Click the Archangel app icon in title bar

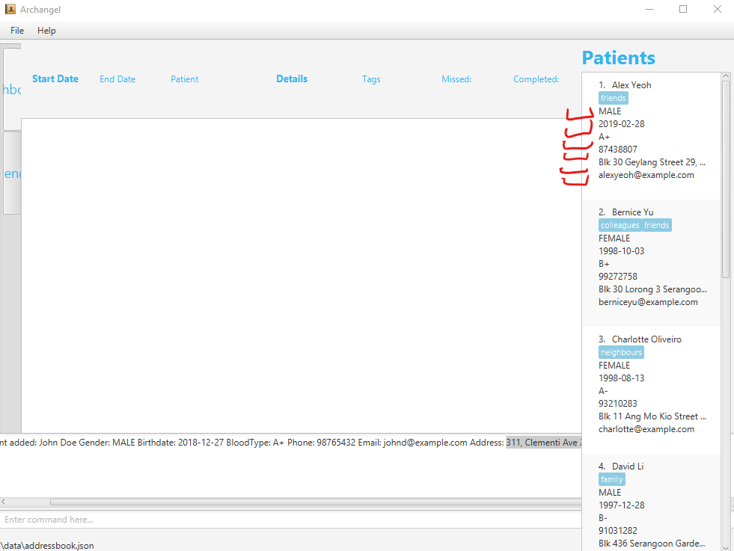[10, 10]
